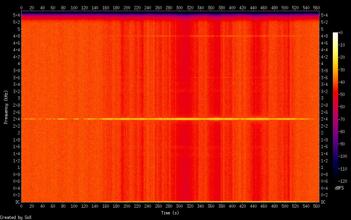Select the 300 tick label on bottom time axis
The image size is (351, 220).
pyautogui.click(x=180, y=206)
